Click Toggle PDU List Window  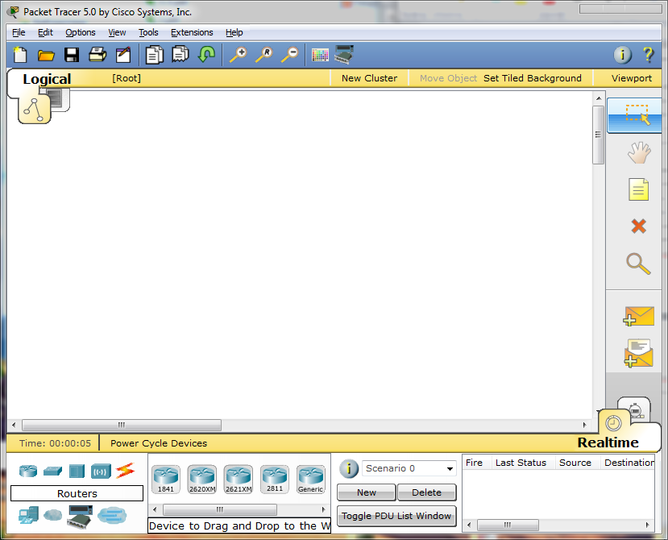[396, 516]
